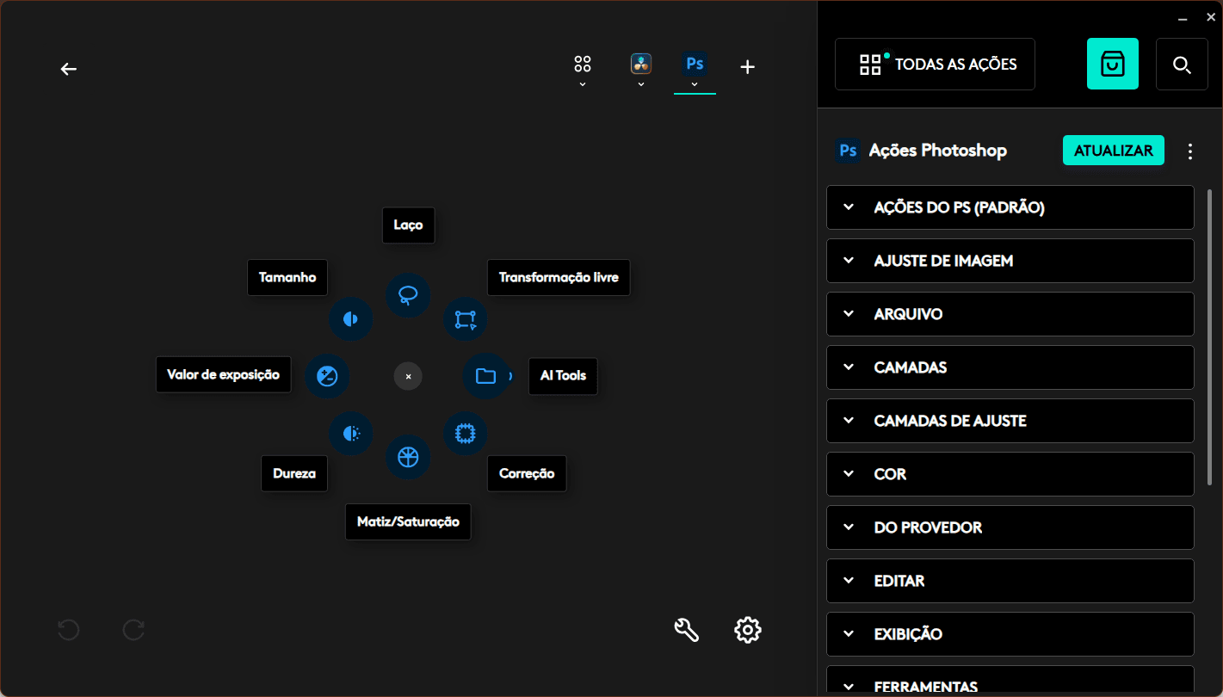
Task: Click the Transformação livre icon
Action: pos(466,320)
